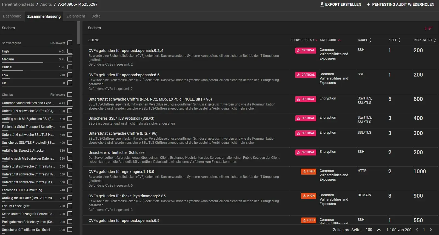Open the sort filter icon beside search
Image resolution: width=439 pixels, height=235 pixels.
[429, 28]
